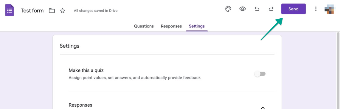Viewport: 343px width, 109px height.
Task: Open the three-dot more options menu
Action: click(316, 9)
